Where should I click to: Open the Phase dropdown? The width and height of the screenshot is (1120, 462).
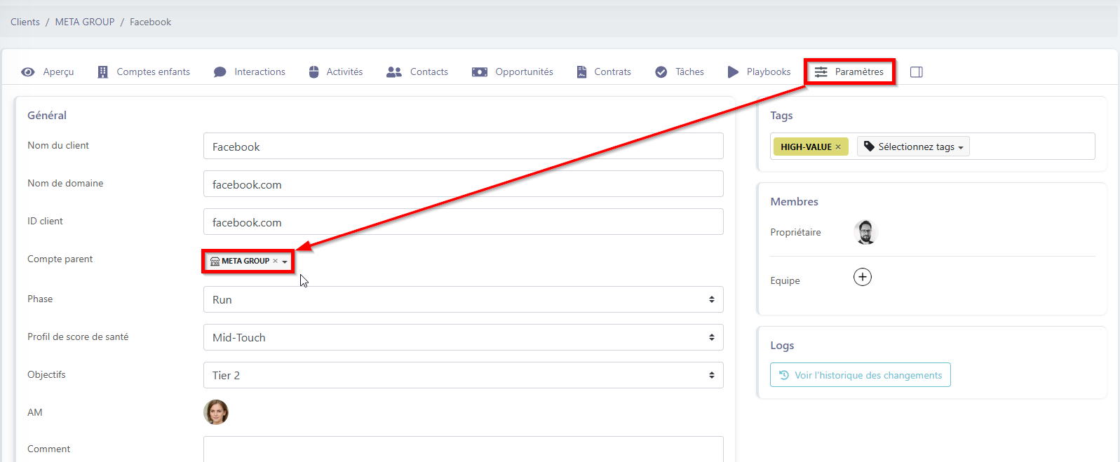tap(463, 299)
